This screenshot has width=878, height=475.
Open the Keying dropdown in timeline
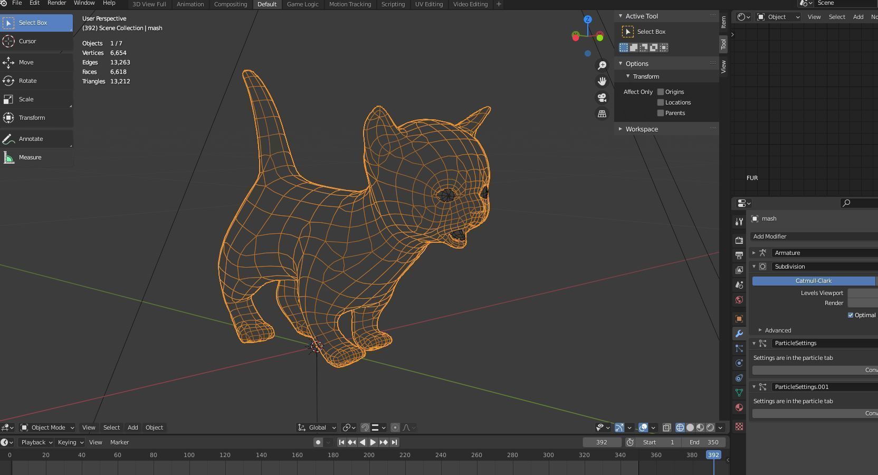[70, 442]
